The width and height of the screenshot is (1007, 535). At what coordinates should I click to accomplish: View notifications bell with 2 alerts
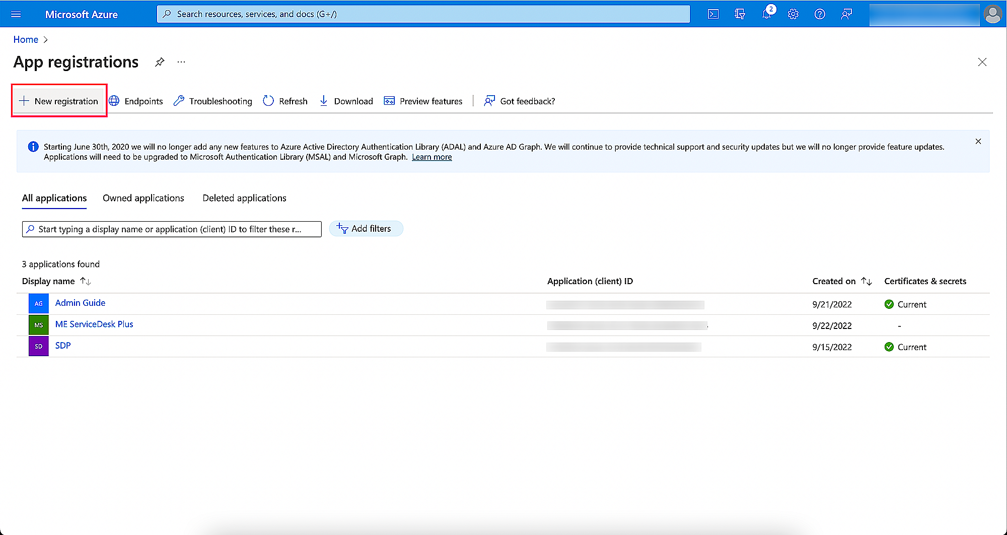click(x=767, y=14)
